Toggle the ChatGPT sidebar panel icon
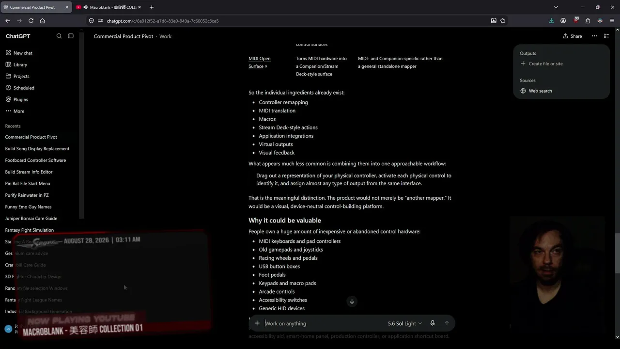 click(x=71, y=36)
